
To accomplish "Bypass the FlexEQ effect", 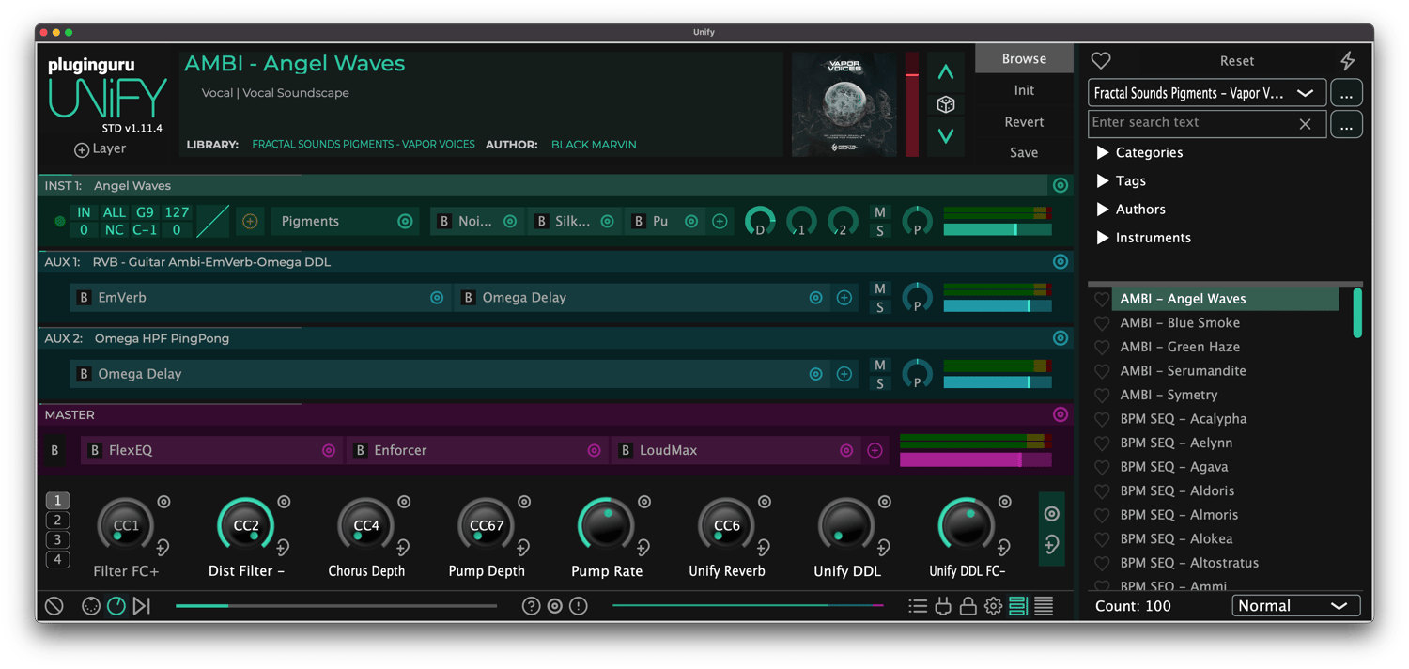I will [x=94, y=451].
